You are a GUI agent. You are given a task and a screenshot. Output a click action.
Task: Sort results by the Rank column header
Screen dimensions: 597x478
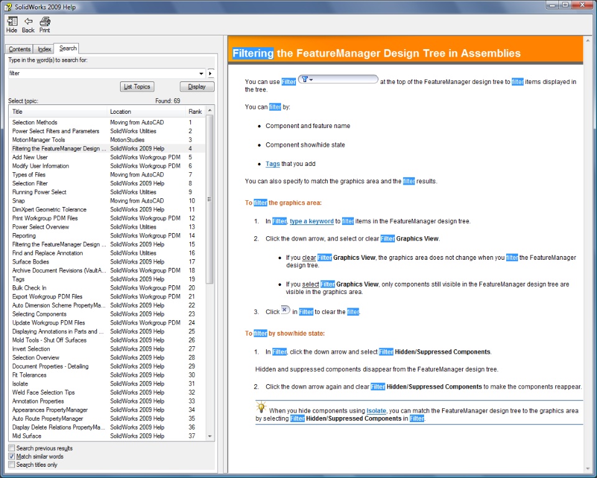tap(195, 111)
